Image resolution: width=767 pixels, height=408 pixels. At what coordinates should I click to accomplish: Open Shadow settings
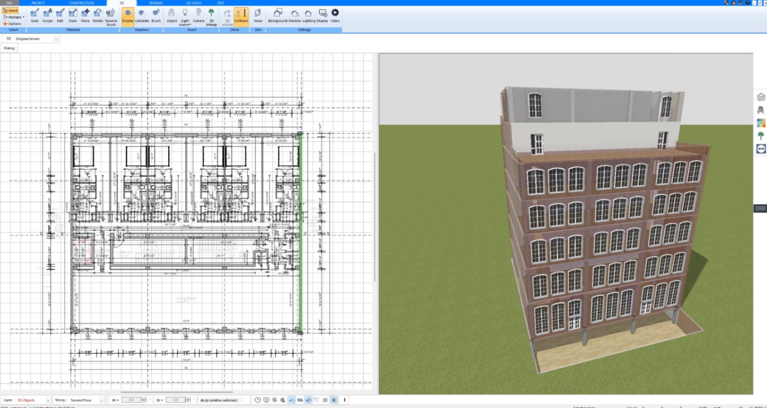[x=295, y=15]
